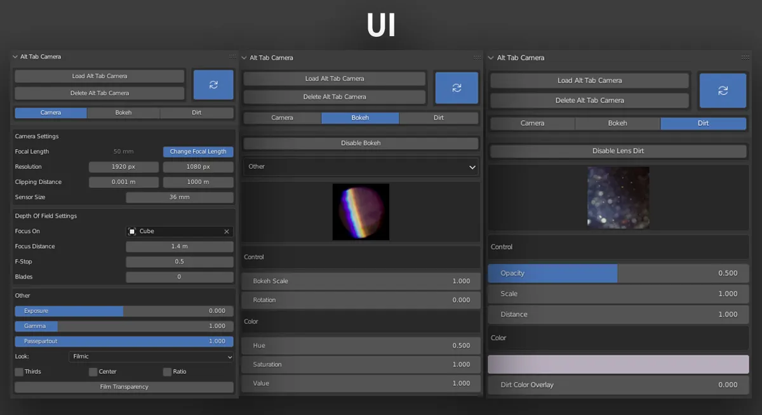Click Disable Bokeh button
The width and height of the screenshot is (762, 415).
(361, 143)
